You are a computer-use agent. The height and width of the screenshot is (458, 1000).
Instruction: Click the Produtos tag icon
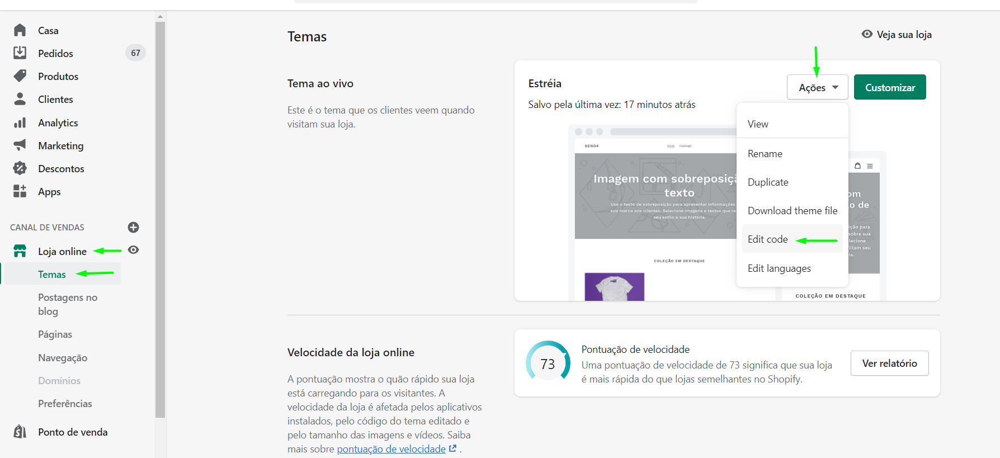pyautogui.click(x=20, y=75)
